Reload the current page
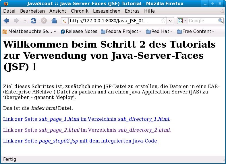Image resolution: width=226 pixels, height=164 pixels. coord(34,21)
